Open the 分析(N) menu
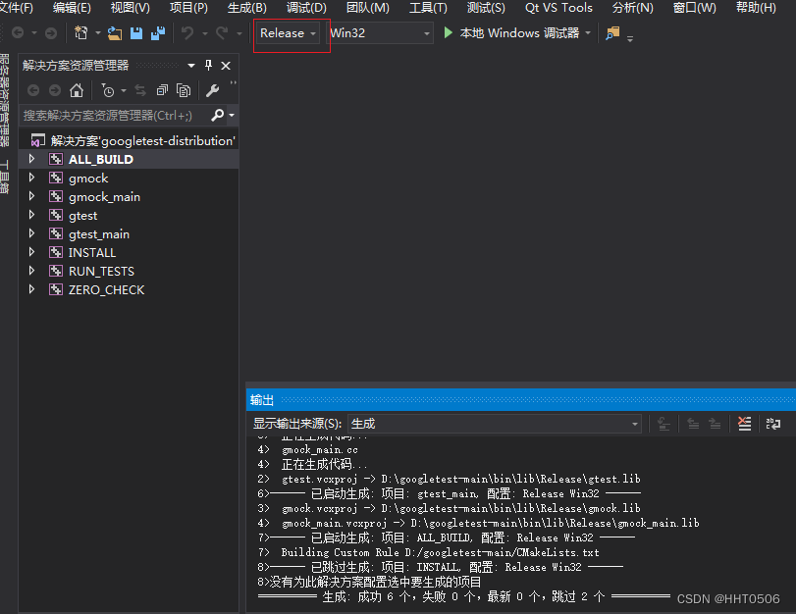796x614 pixels. tap(632, 8)
